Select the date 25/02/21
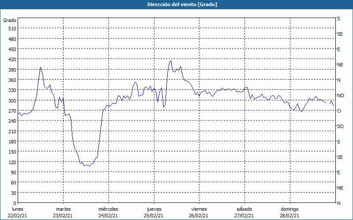This screenshot has width=353, height=220. click(x=154, y=216)
